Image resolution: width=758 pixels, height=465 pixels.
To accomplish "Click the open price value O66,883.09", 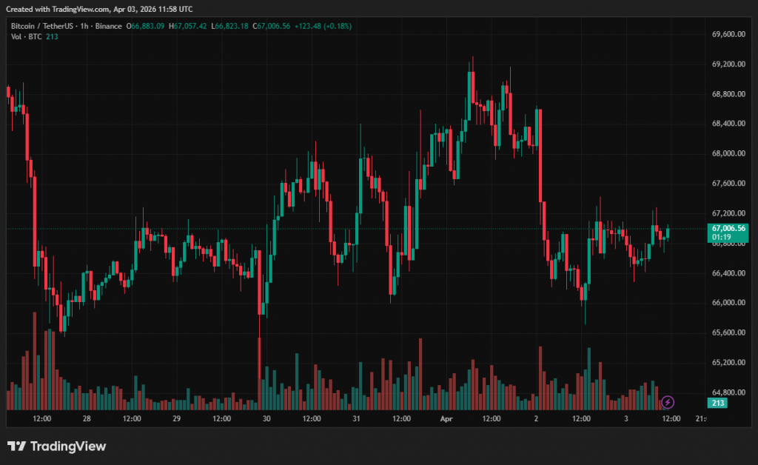I will (146, 26).
